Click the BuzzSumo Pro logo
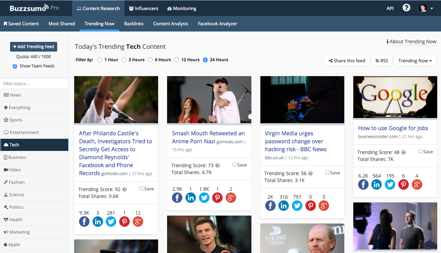Screen dimensions: 441x253 coord(34,8)
